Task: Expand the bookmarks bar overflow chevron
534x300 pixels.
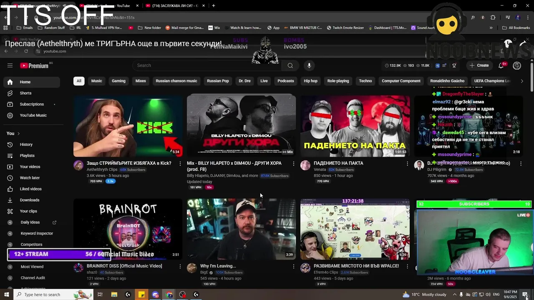Action: pyautogui.click(x=491, y=28)
